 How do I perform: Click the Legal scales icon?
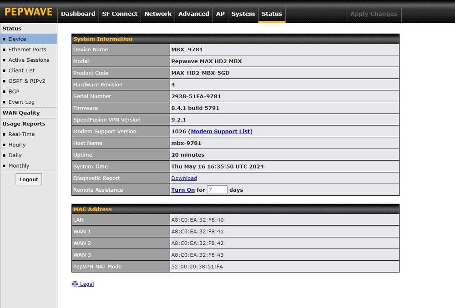[x=75, y=284]
